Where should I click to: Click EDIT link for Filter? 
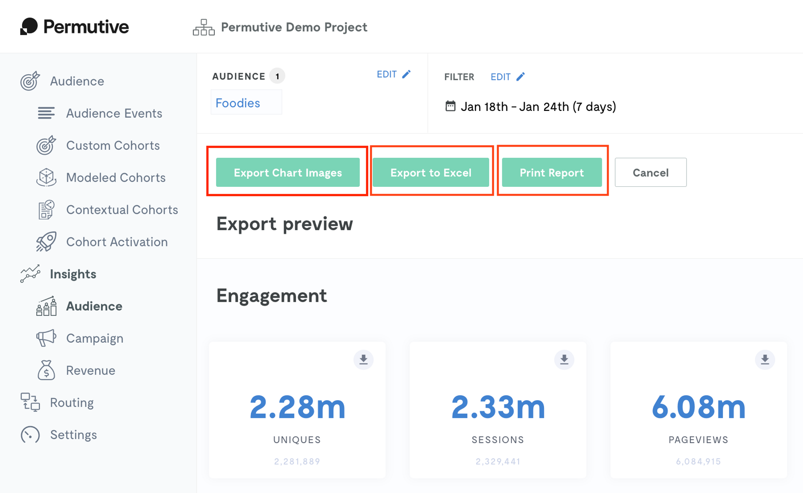point(500,77)
